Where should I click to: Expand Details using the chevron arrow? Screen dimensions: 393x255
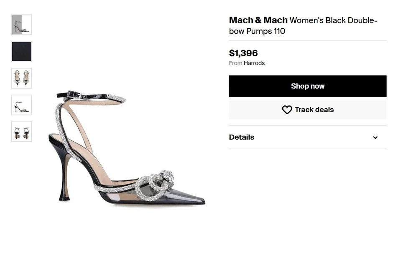pyautogui.click(x=375, y=137)
